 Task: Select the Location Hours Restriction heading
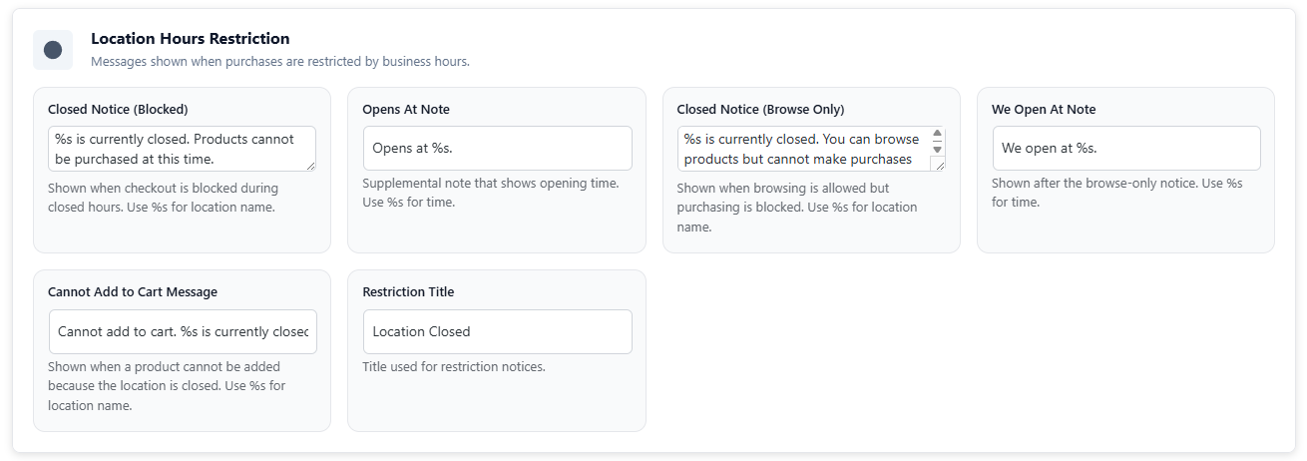point(191,39)
